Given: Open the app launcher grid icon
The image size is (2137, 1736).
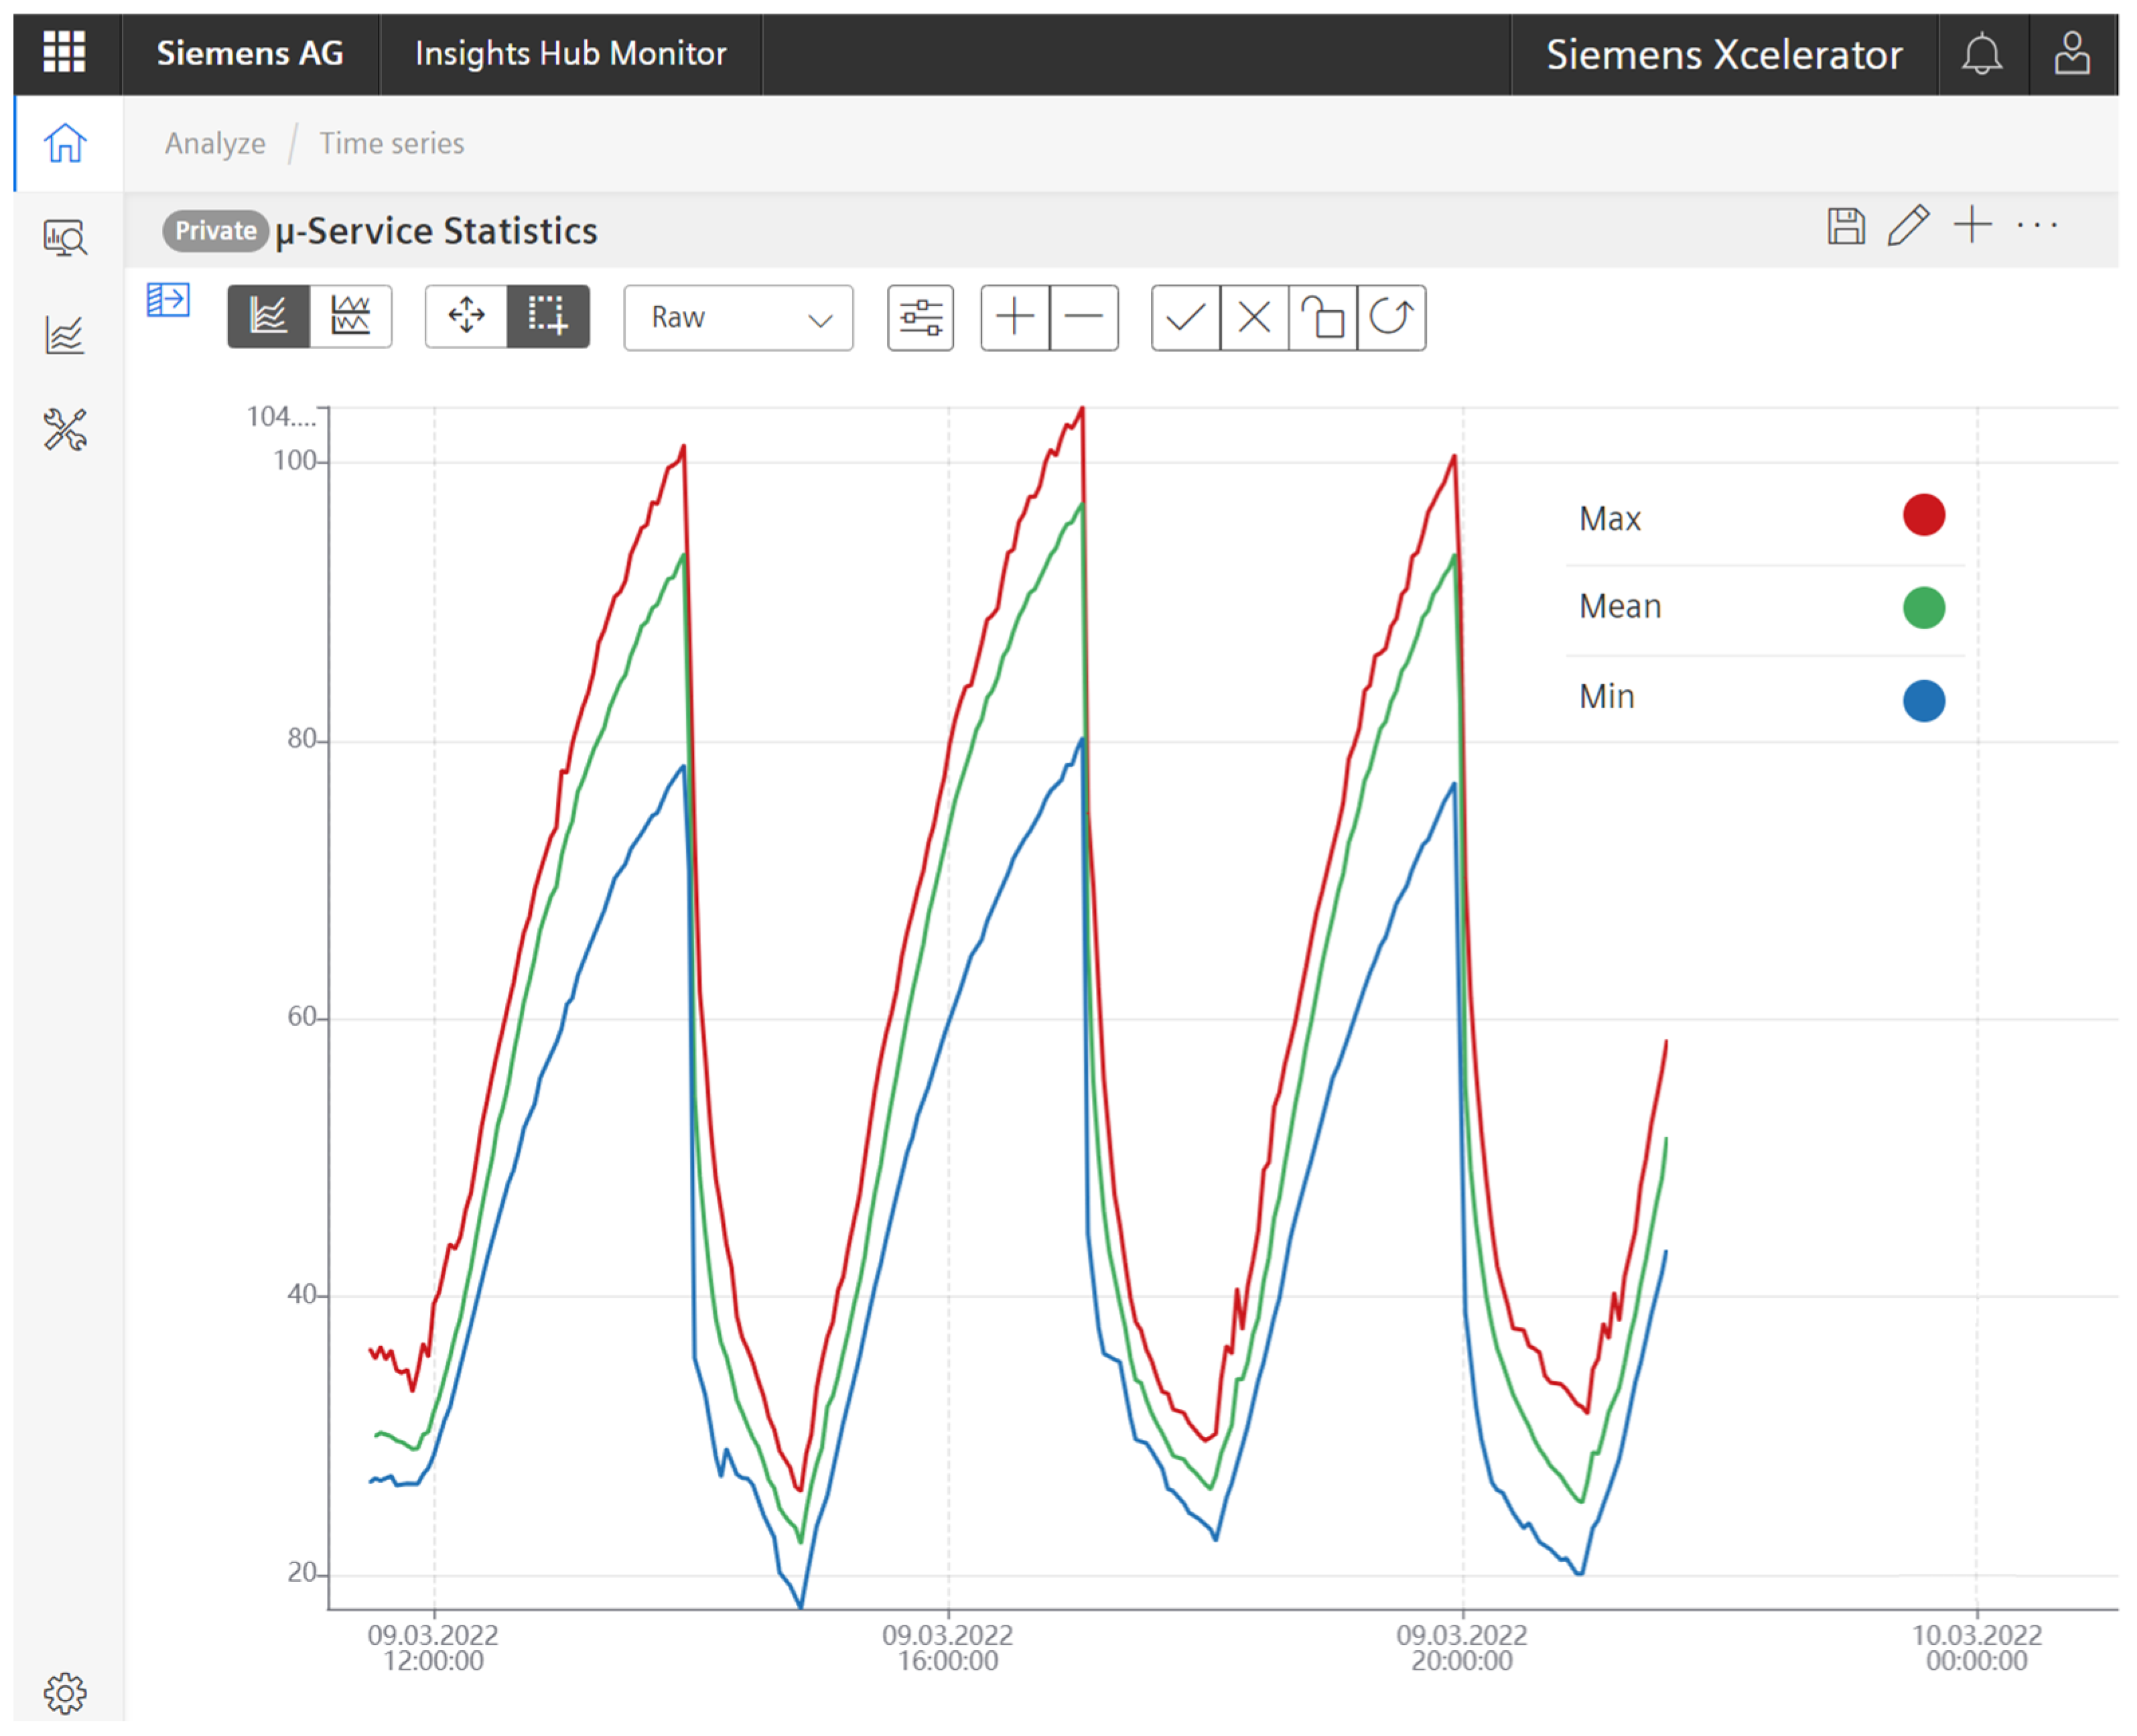Looking at the screenshot, I should [x=64, y=51].
